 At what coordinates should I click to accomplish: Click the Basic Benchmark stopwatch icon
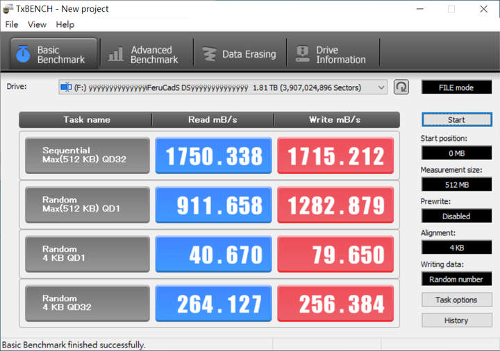click(23, 54)
